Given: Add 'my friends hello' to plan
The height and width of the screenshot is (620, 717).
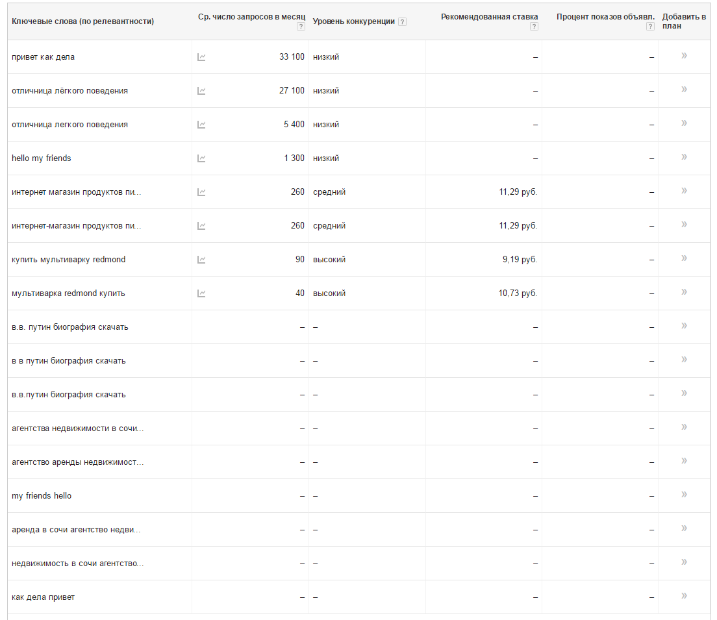Looking at the screenshot, I should click(x=684, y=495).
